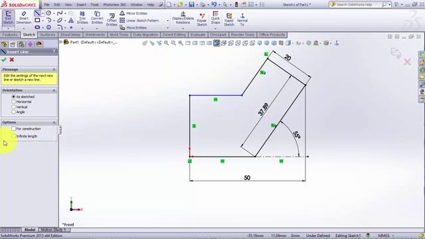The height and width of the screenshot is (239, 425).
Task: Switch to the Evaluate tab
Action: tap(198, 35)
